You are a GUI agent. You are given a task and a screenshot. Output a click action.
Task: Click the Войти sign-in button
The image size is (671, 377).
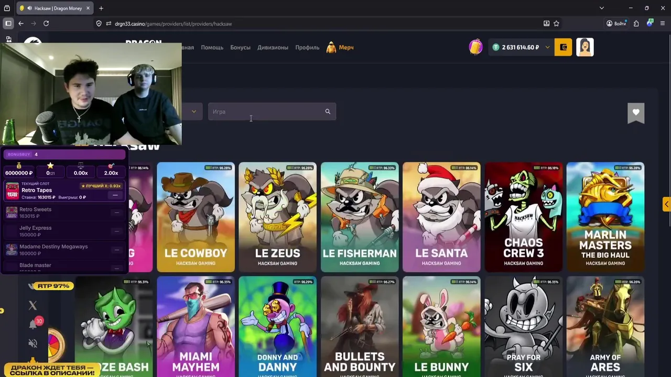616,24
